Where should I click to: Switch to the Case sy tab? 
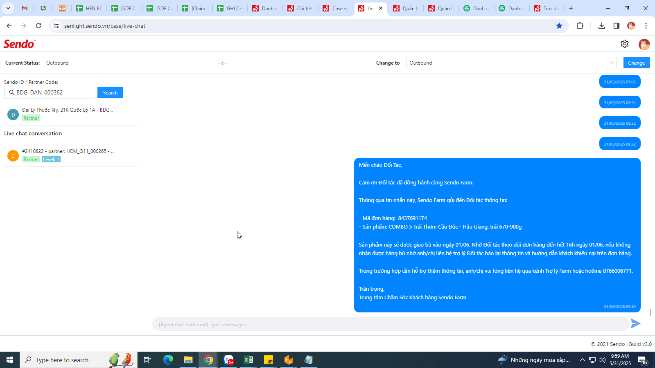click(336, 8)
